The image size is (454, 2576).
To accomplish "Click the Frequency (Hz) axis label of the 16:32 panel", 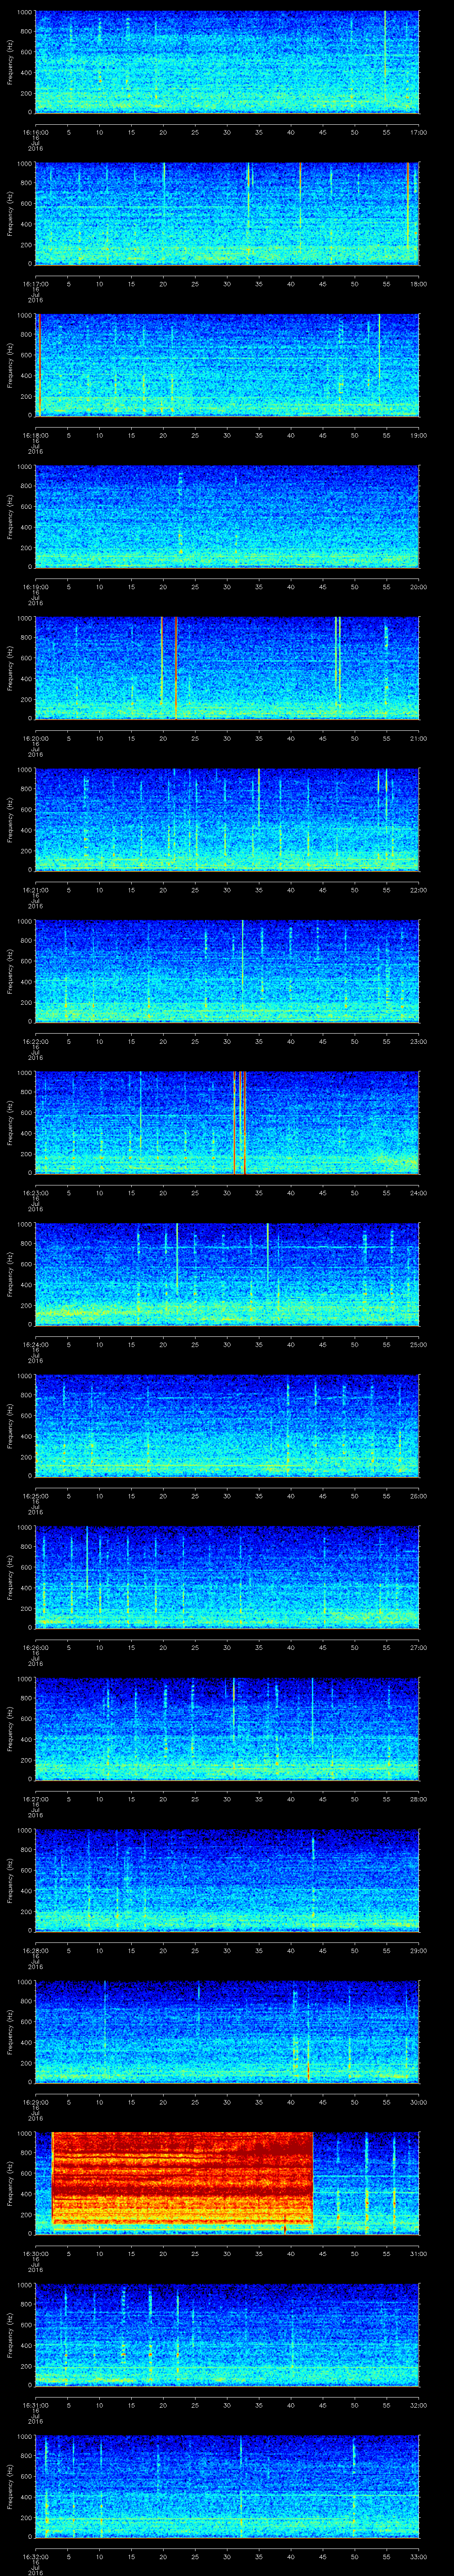I will 10,2488.
